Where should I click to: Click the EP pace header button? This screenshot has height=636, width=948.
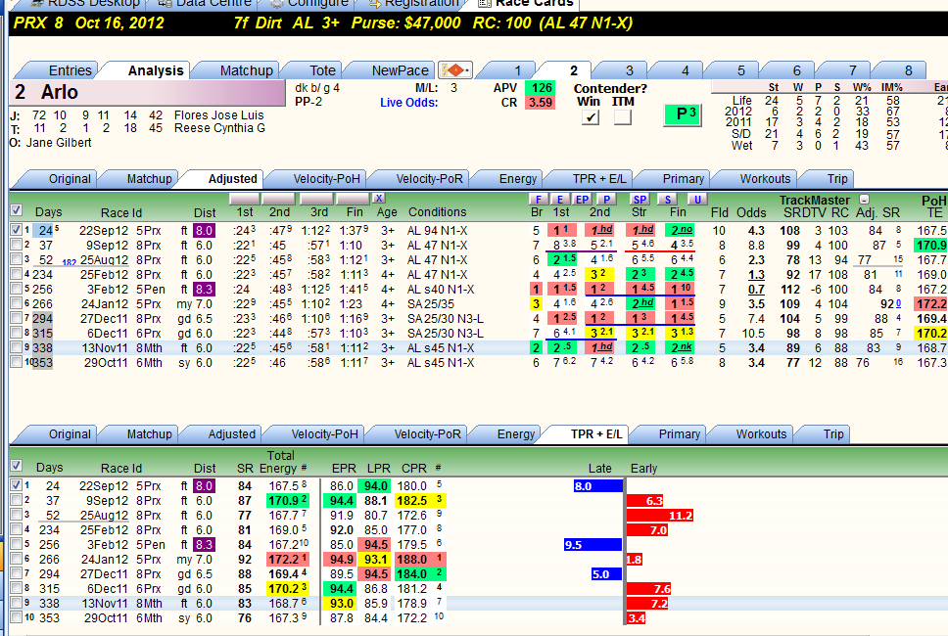point(583,200)
